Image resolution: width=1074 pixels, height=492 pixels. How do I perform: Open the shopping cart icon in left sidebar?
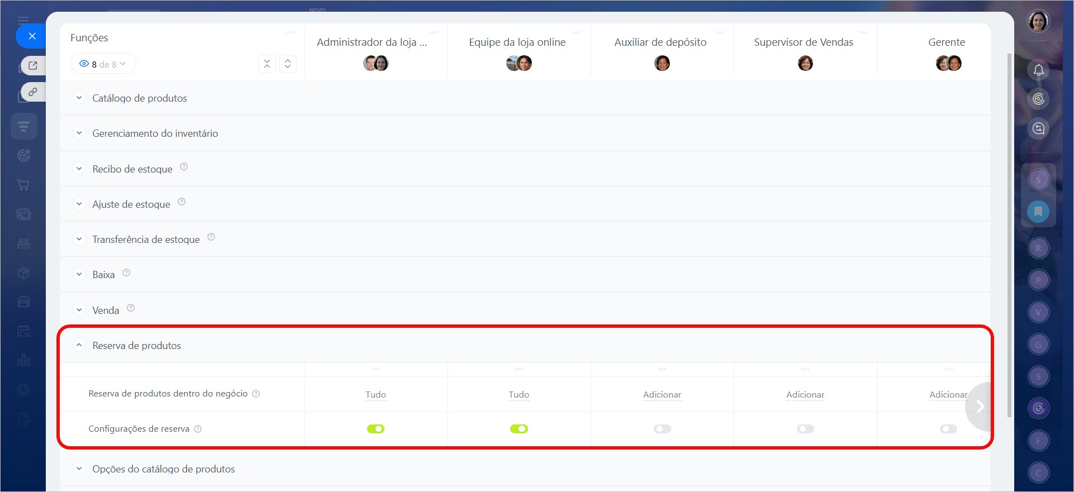click(x=23, y=185)
